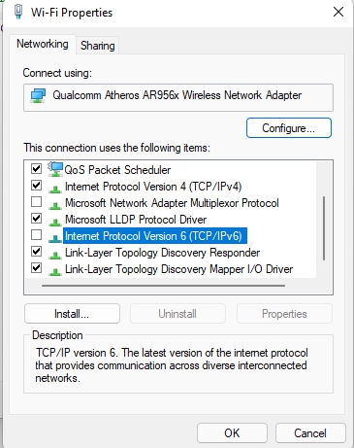354x448 pixels.
Task: Click the Mapper I/O Driver icon
Action: coord(55,271)
